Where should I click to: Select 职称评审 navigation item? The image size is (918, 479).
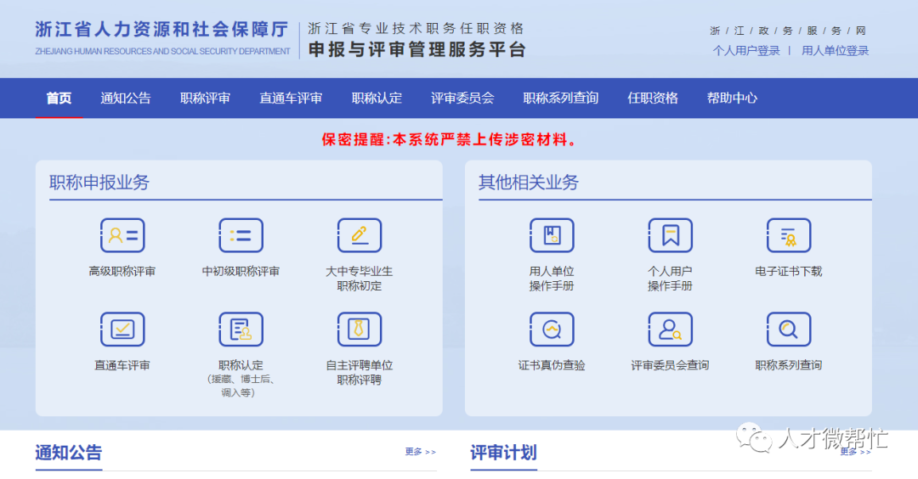coord(205,99)
